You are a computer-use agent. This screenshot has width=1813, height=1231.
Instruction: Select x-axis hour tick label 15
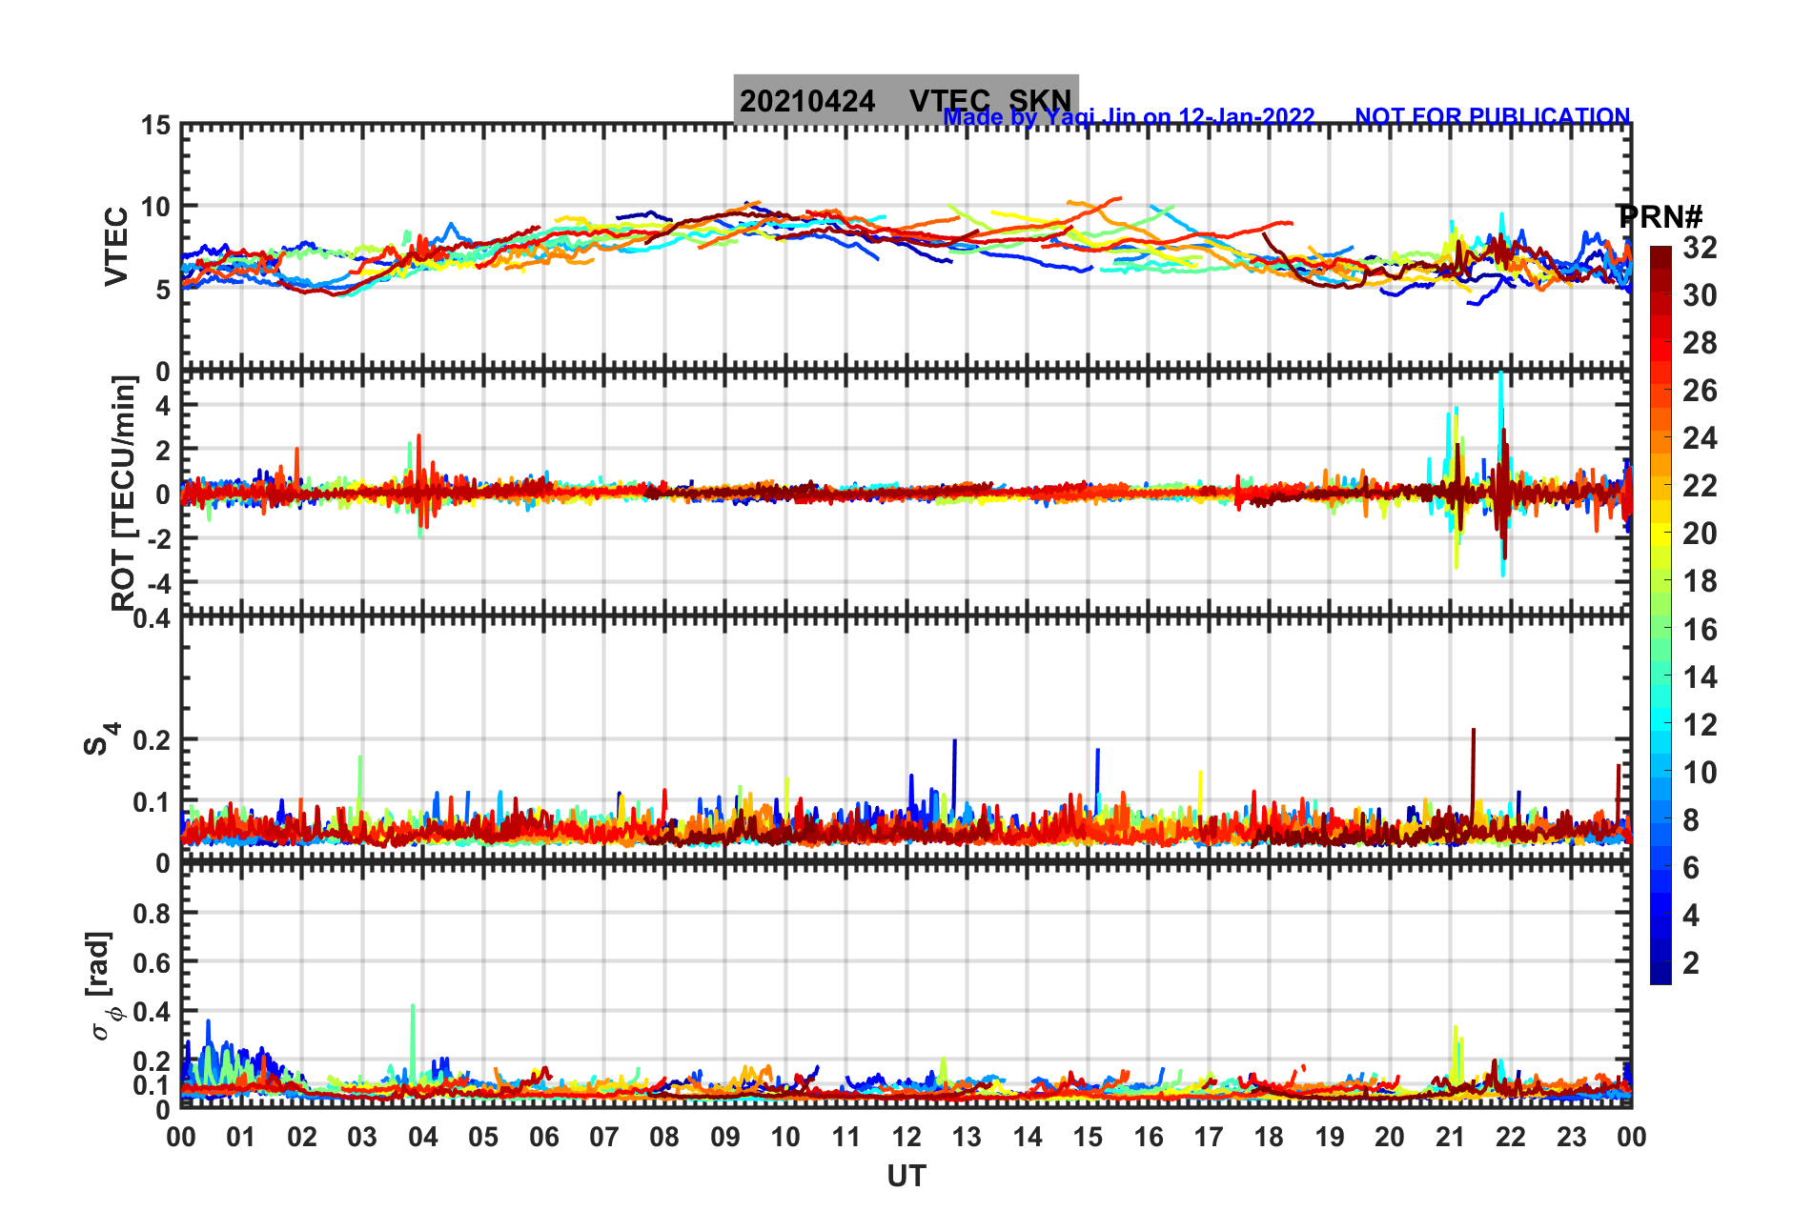(1088, 1137)
